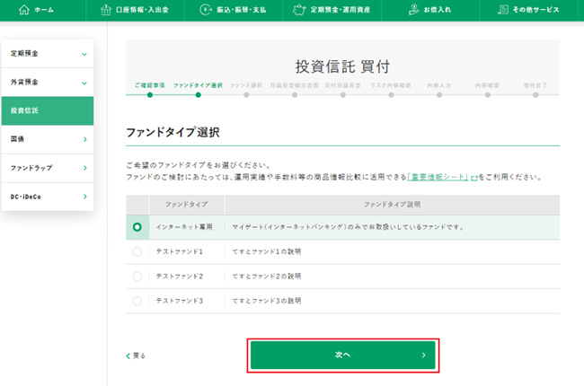This screenshot has width=584, height=386.
Task: Click the 戻る back link
Action: point(136,355)
